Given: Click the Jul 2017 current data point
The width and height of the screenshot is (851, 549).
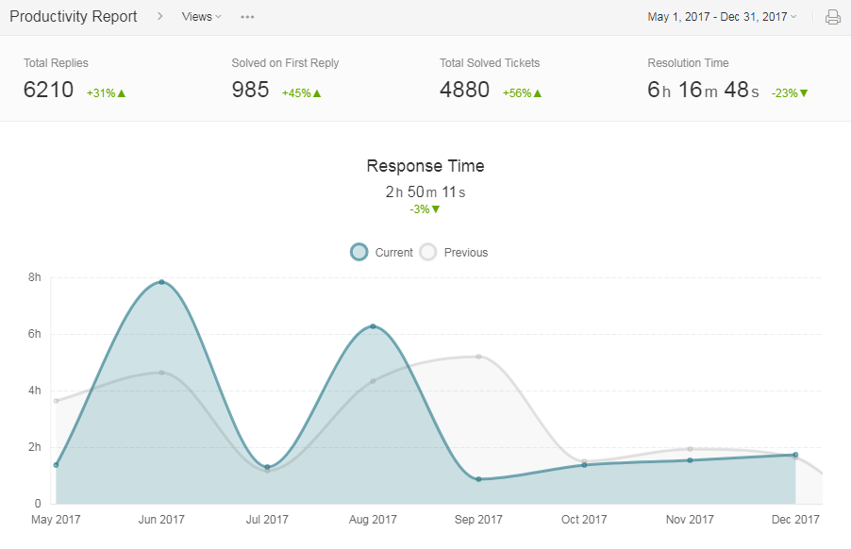Looking at the screenshot, I should pyautogui.click(x=268, y=467).
